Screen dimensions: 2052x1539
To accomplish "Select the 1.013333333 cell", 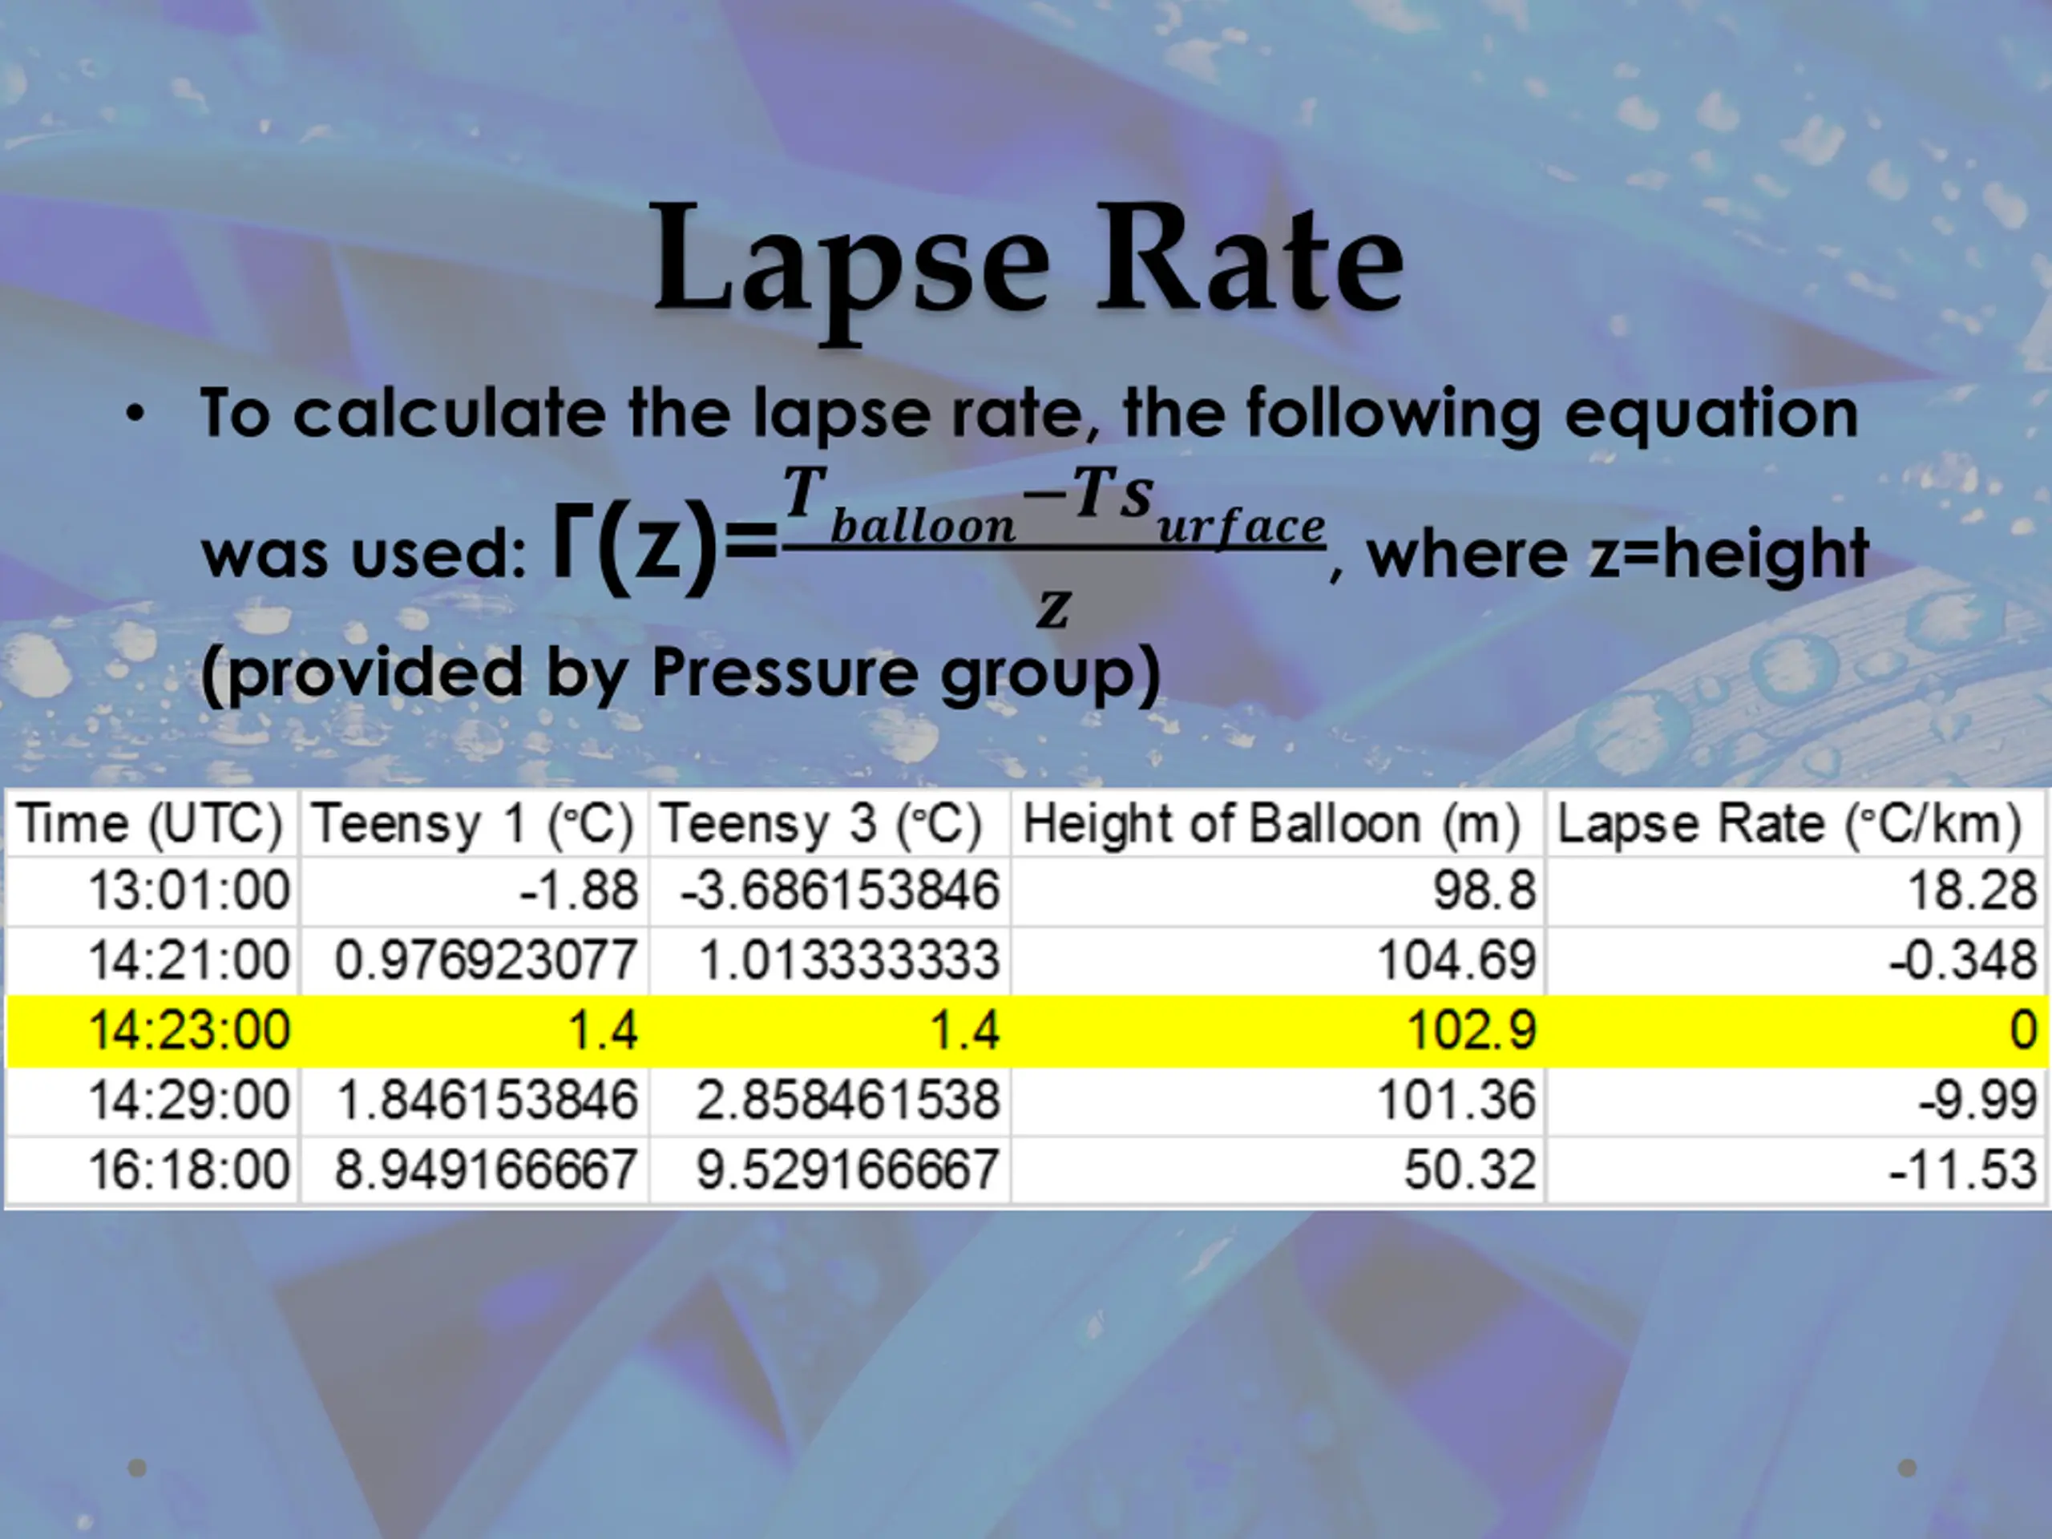I will tap(830, 960).
